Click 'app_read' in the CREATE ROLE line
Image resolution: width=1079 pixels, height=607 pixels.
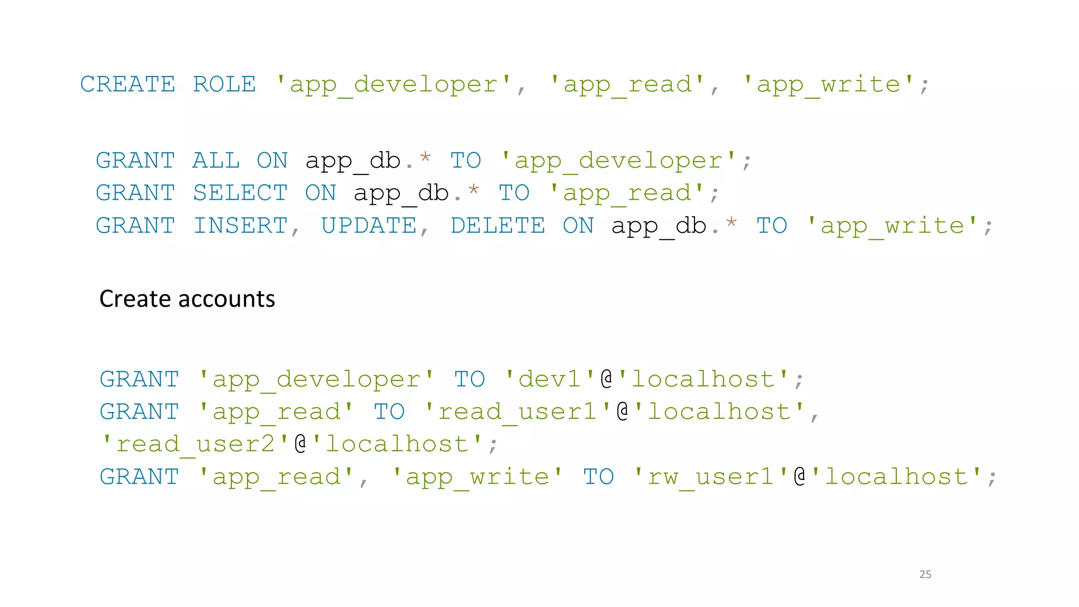[627, 85]
